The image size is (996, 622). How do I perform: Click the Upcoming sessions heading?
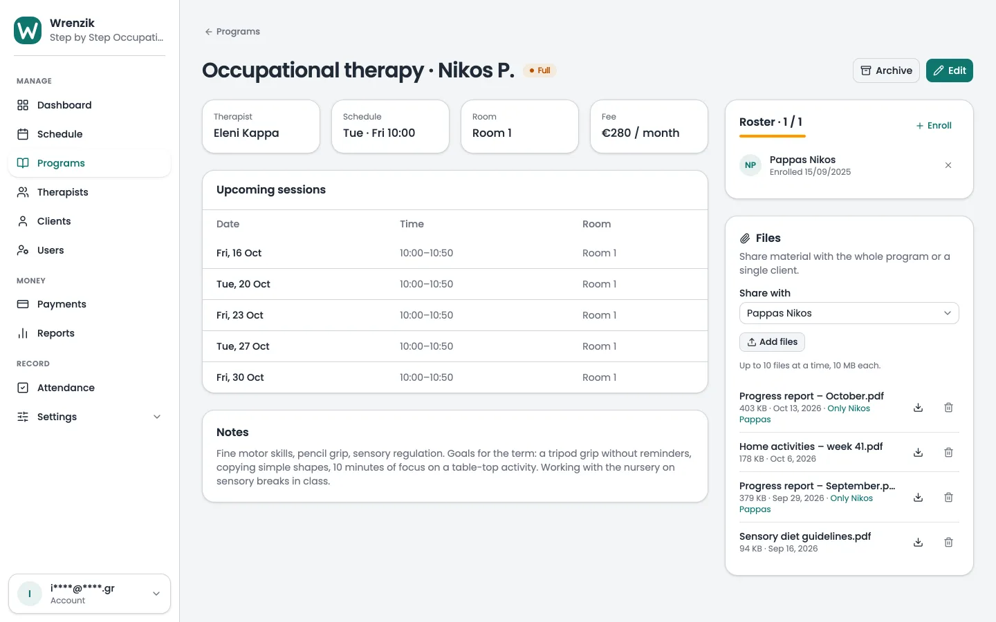click(x=271, y=190)
